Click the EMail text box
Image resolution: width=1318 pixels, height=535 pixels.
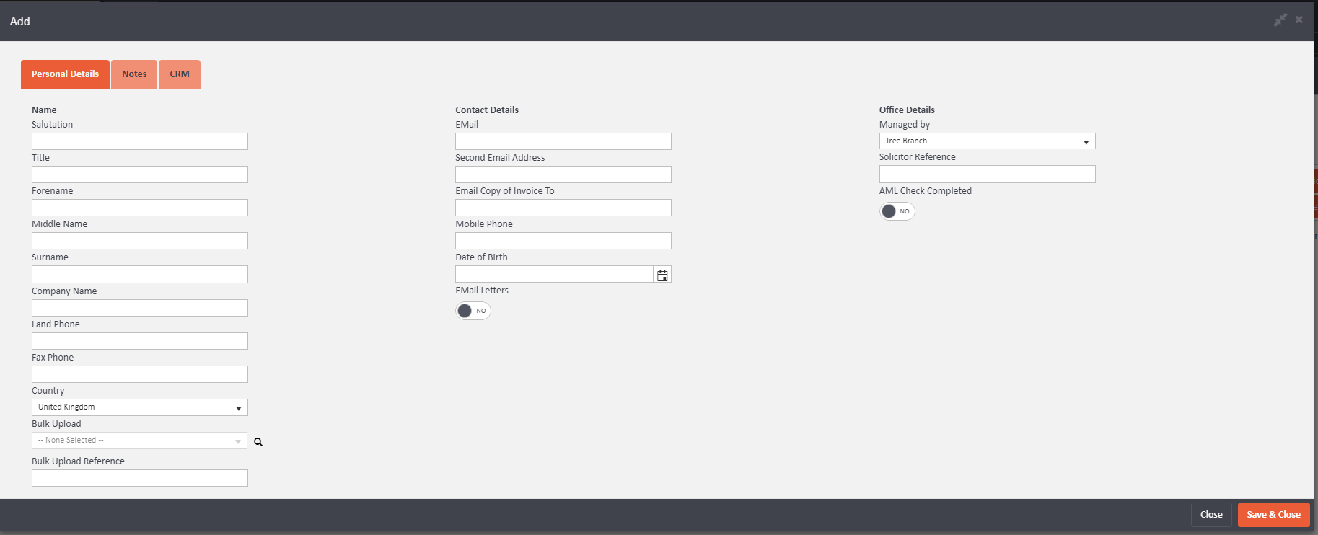[x=563, y=141]
